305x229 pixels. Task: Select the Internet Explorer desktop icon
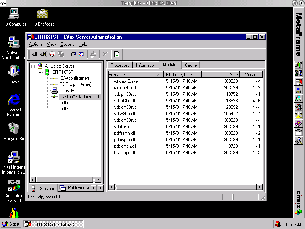[14, 105]
